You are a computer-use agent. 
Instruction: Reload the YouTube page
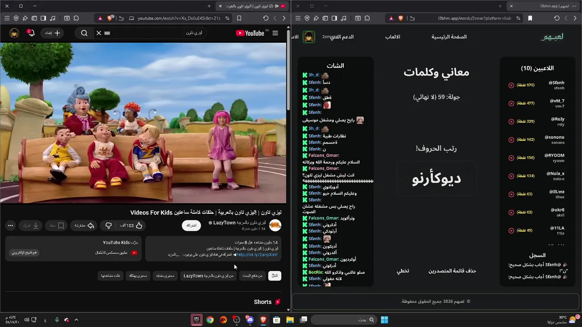coord(266,18)
